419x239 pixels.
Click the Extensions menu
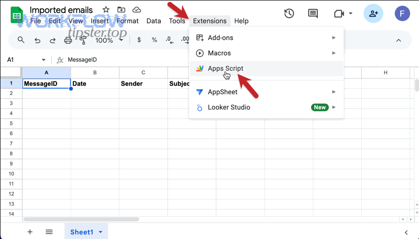(210, 21)
